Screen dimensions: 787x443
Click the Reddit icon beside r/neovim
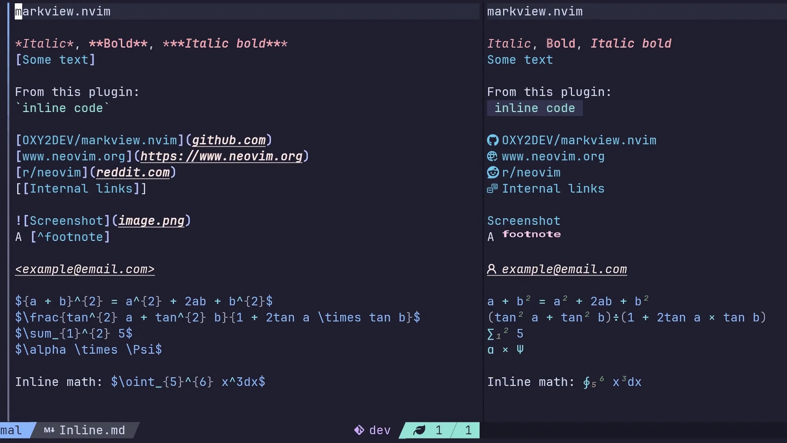(x=492, y=172)
